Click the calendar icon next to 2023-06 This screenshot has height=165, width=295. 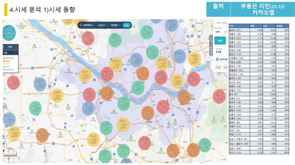pos(217,59)
